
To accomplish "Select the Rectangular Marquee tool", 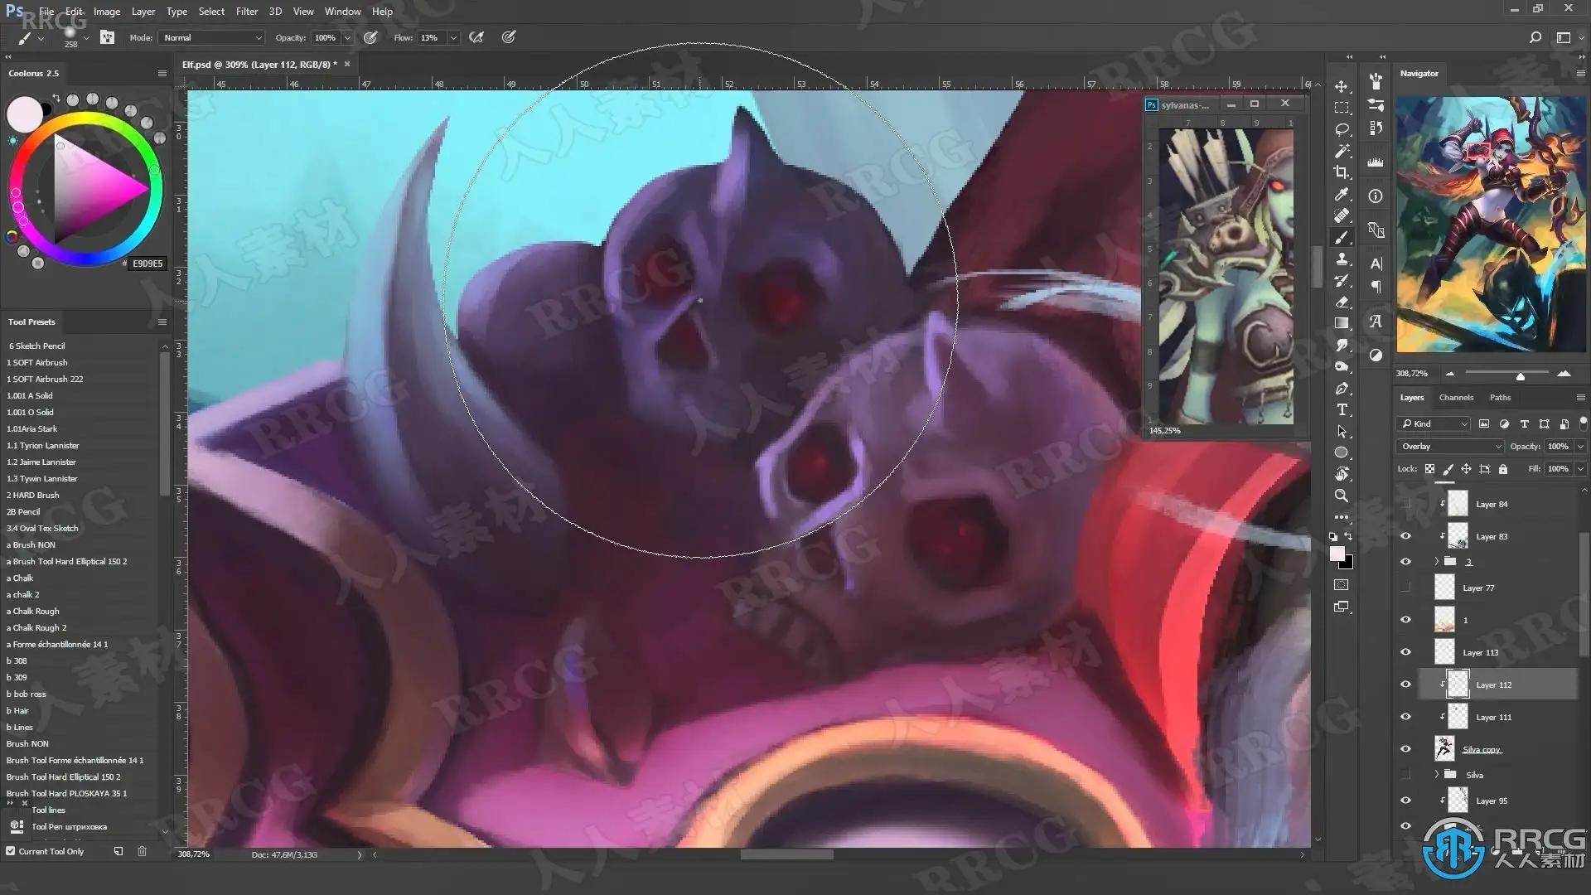I will click(1342, 108).
